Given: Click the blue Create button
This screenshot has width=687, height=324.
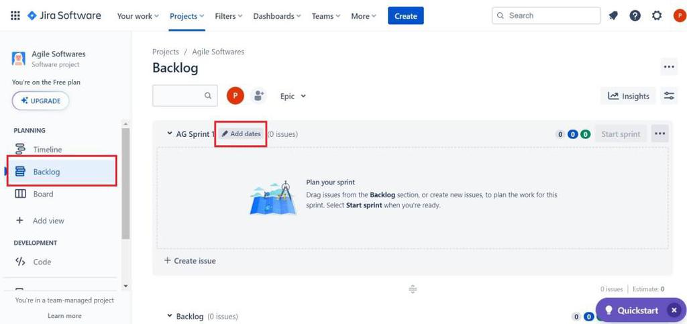Looking at the screenshot, I should [406, 15].
